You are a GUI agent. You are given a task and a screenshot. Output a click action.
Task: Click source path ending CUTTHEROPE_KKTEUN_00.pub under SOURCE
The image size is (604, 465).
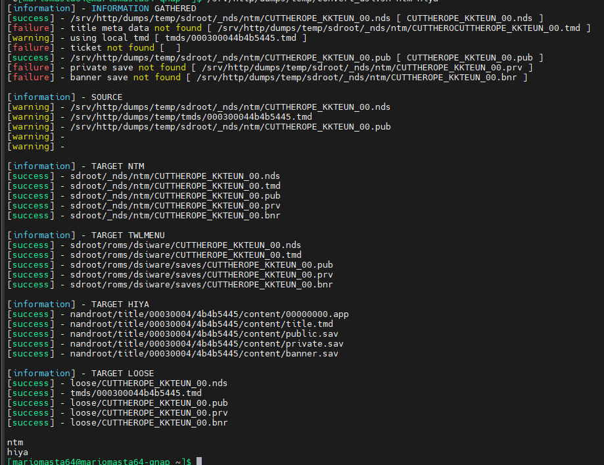tap(230, 127)
